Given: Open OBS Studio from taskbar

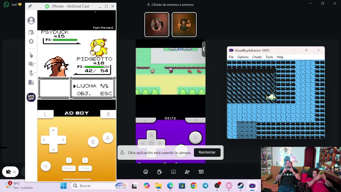Looking at the screenshot, I should [x=217, y=186].
